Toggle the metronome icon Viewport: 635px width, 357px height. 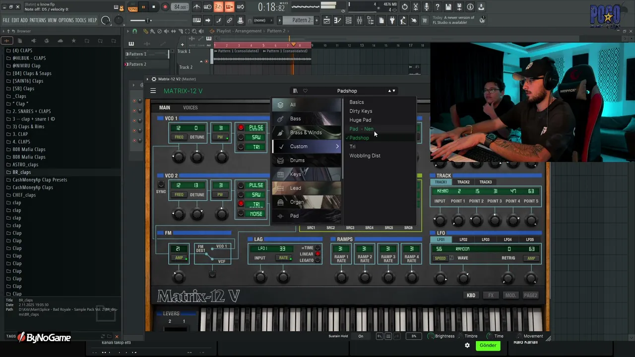(197, 7)
